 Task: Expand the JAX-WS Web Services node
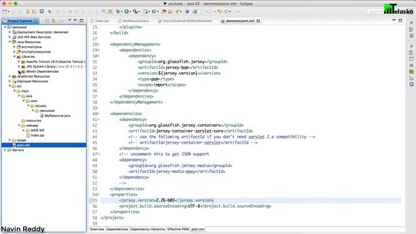pos(10,37)
